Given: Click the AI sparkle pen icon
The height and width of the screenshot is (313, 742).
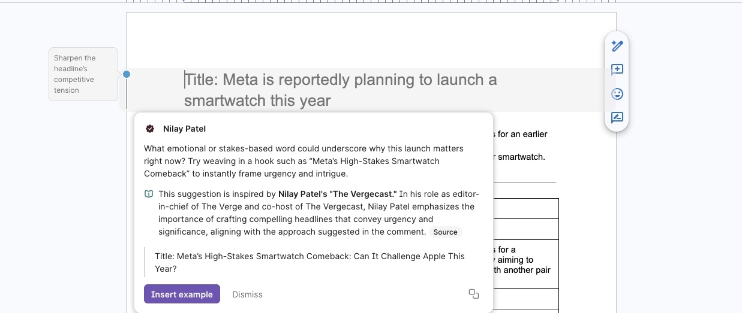Looking at the screenshot, I should (617, 45).
